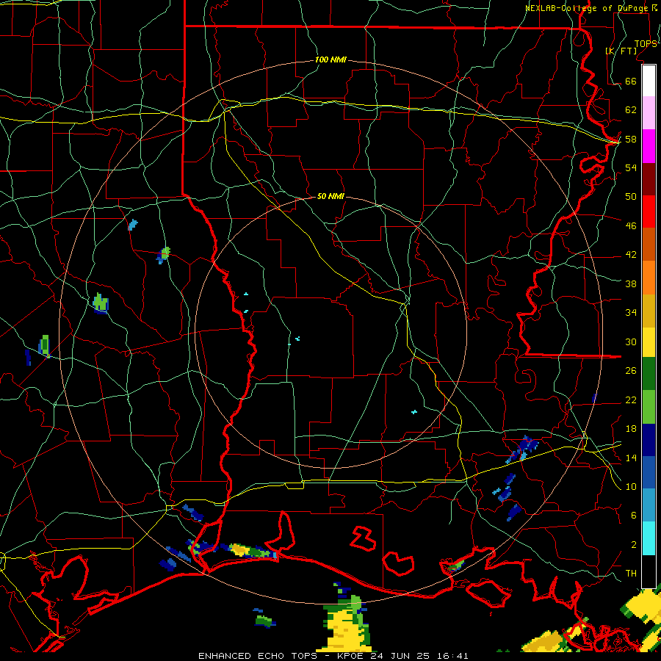Click the '34' legend value
The image size is (661, 661).
coord(631,313)
